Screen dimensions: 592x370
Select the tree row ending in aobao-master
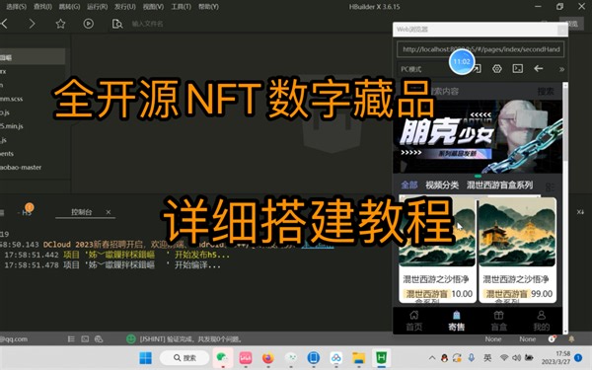pyautogui.click(x=21, y=168)
